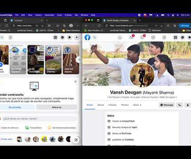Open Messenger icon in right window

[183, 38]
